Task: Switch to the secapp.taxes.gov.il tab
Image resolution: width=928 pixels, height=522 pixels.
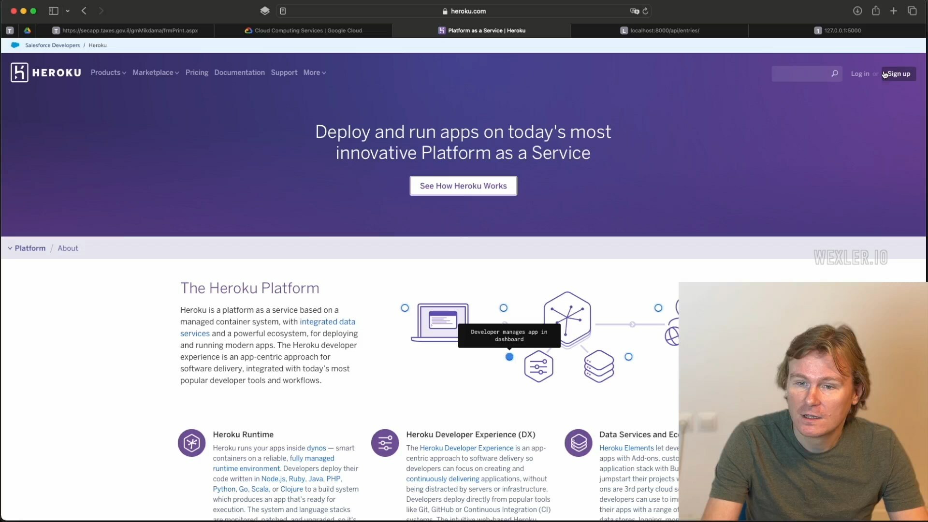Action: coord(125,30)
